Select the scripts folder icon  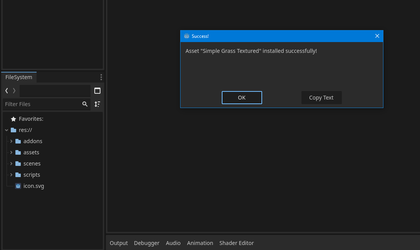click(18, 175)
